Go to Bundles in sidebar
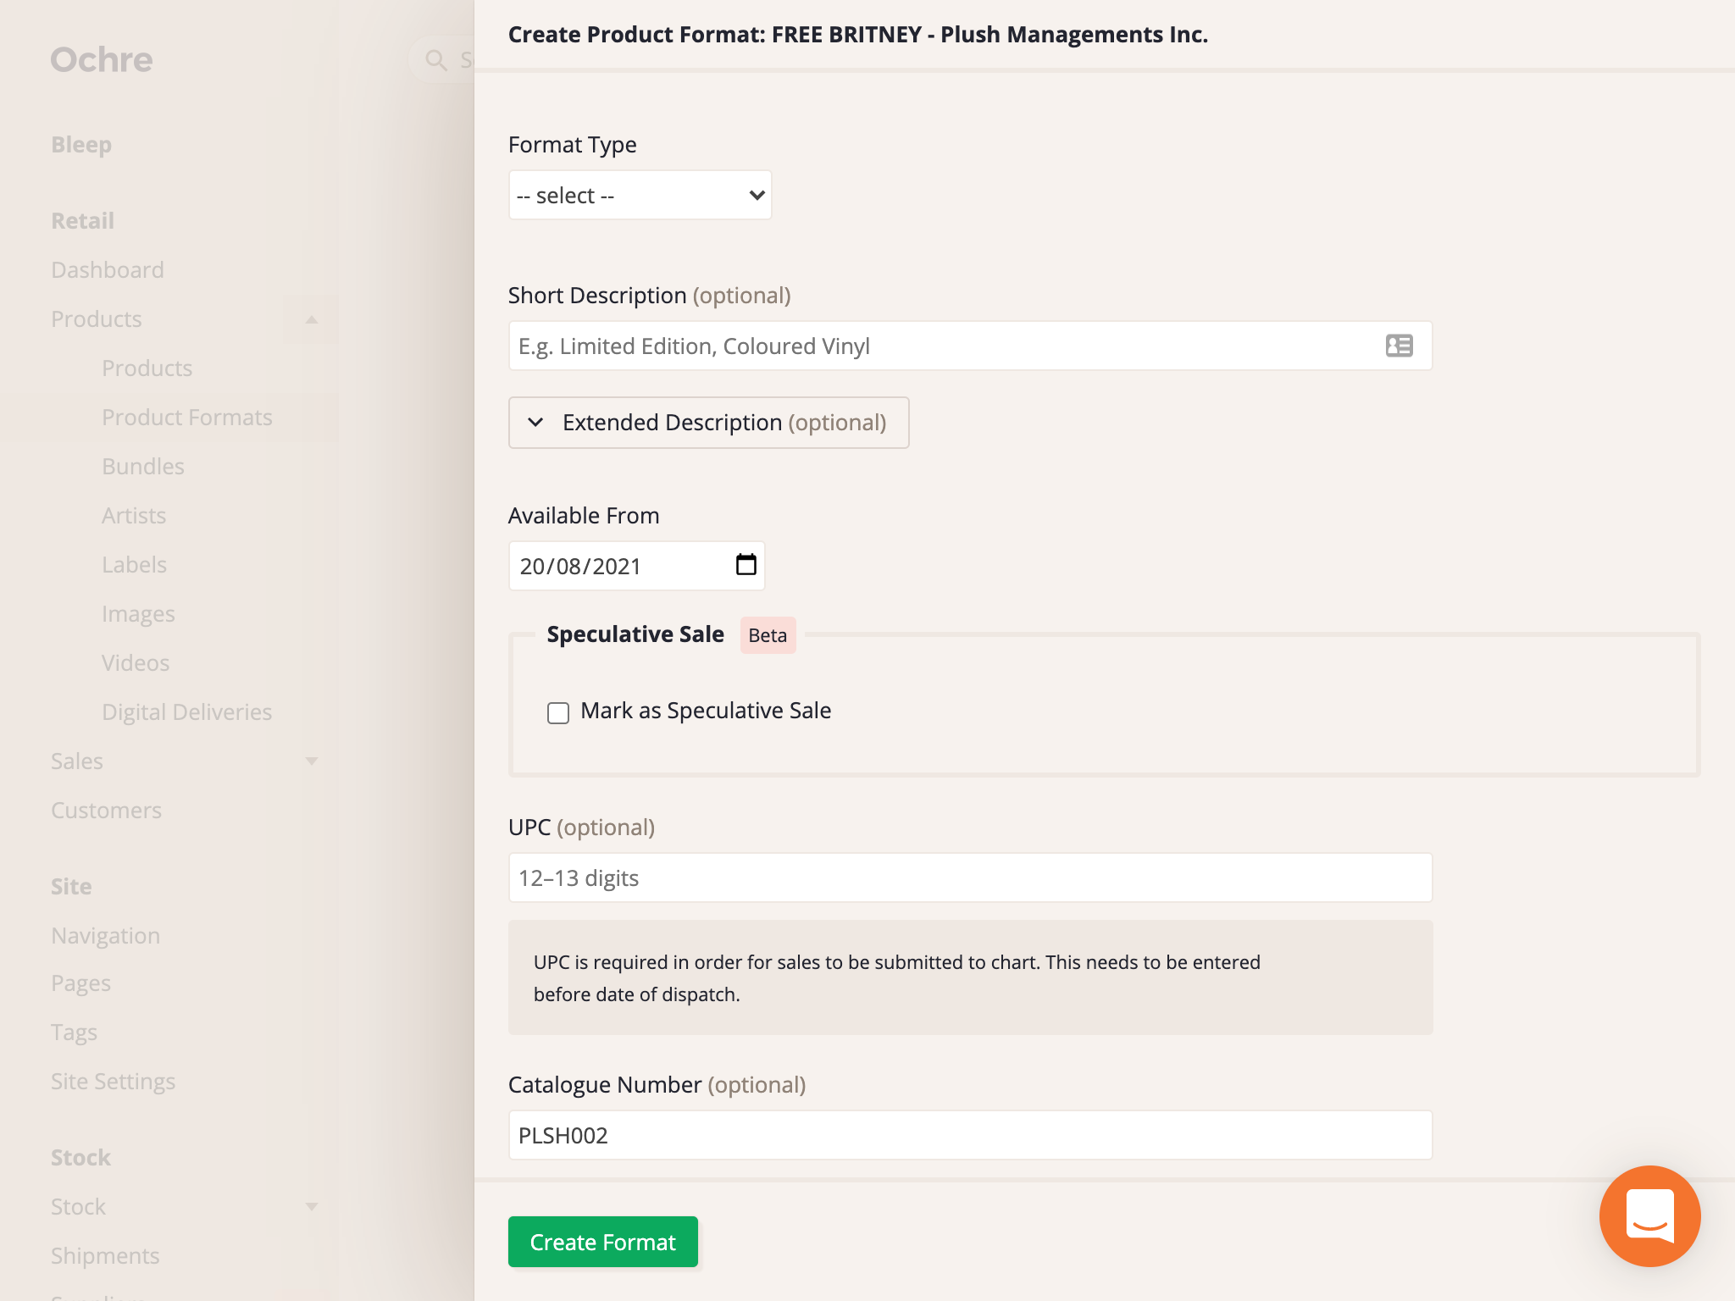The height and width of the screenshot is (1301, 1735). click(x=143, y=467)
